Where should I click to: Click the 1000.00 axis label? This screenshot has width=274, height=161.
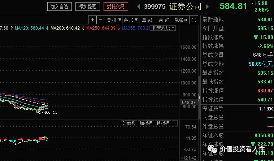click(x=188, y=83)
